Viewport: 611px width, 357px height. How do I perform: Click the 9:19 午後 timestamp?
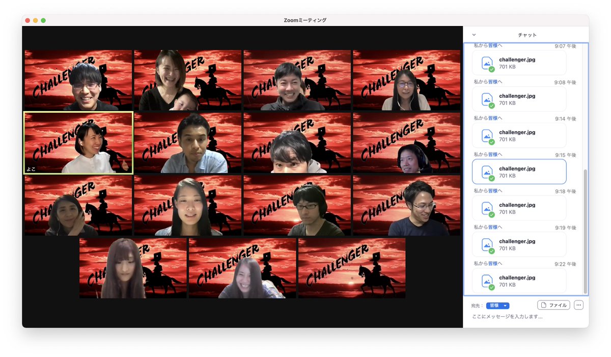coord(566,228)
